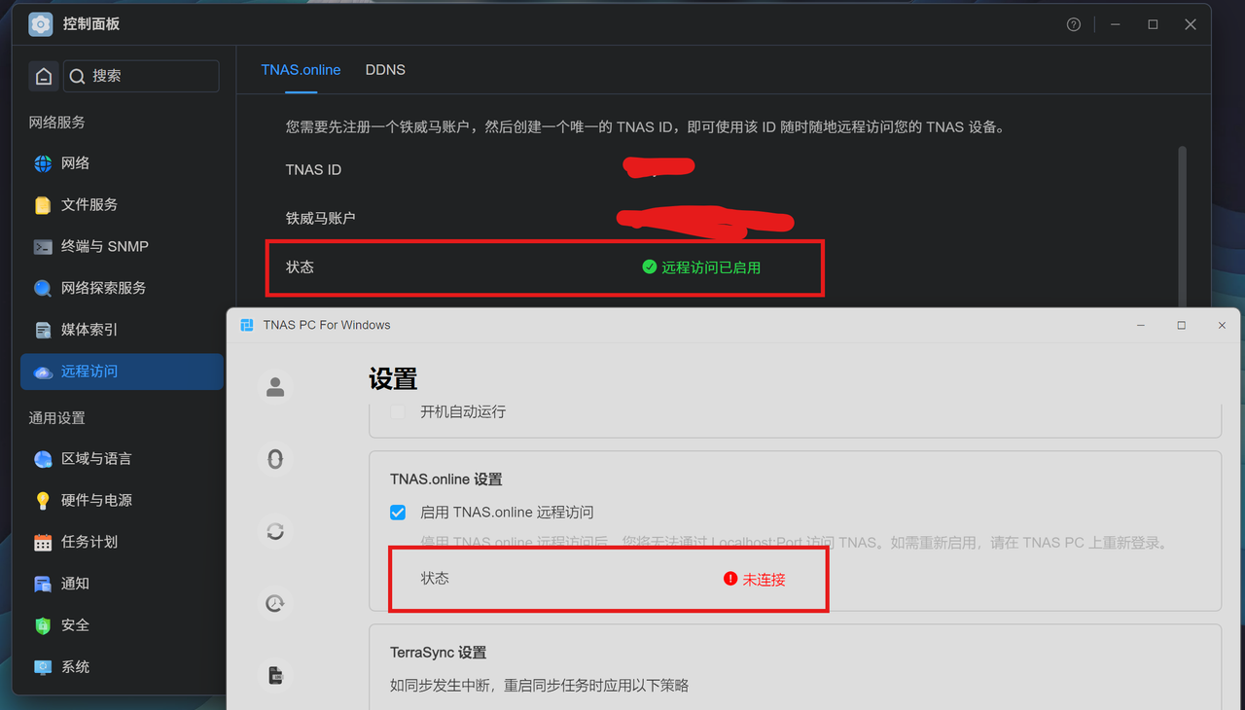Click the 设置 page title
Image resolution: width=1245 pixels, height=710 pixels.
pos(393,378)
